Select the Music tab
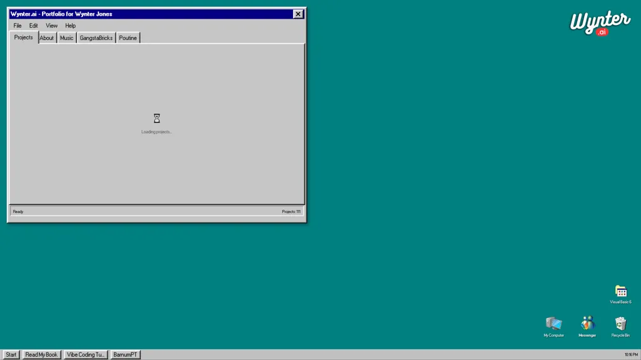This screenshot has height=360, width=641. [66, 37]
